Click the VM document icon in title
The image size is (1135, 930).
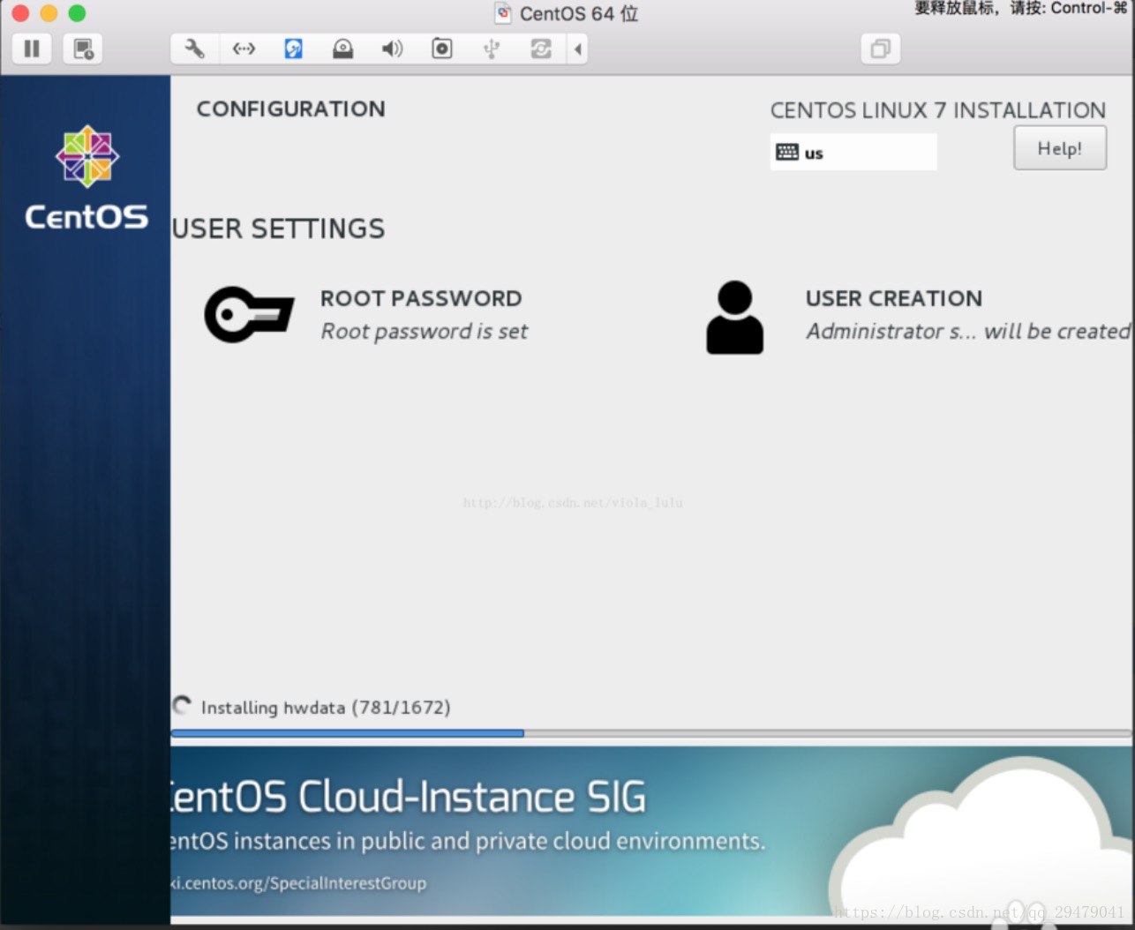coord(503,13)
